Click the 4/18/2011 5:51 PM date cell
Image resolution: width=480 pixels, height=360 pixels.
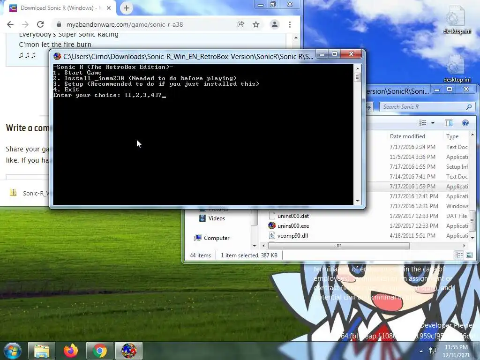(412, 236)
